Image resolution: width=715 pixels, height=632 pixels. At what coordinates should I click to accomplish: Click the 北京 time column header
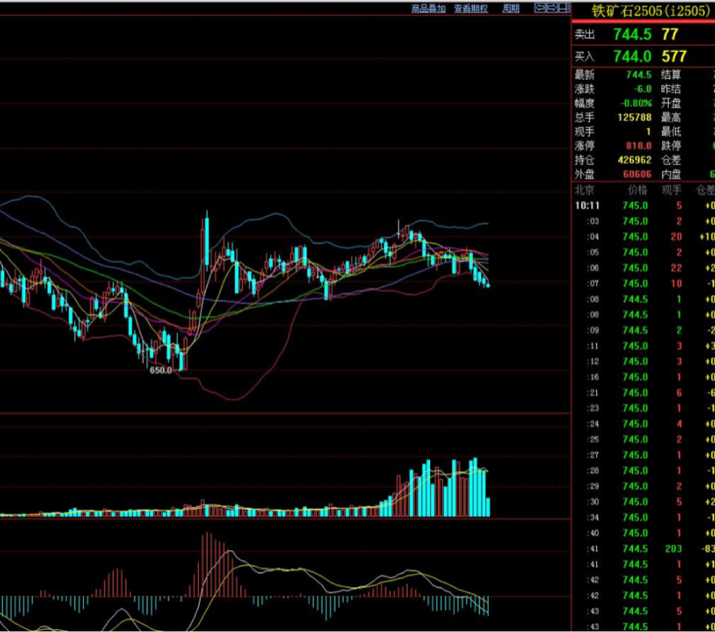click(x=584, y=190)
